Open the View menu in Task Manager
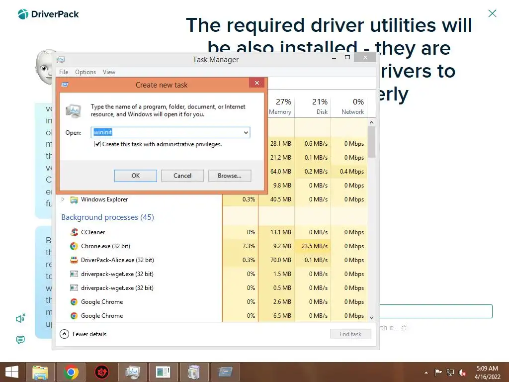The width and height of the screenshot is (509, 382). pyautogui.click(x=109, y=72)
